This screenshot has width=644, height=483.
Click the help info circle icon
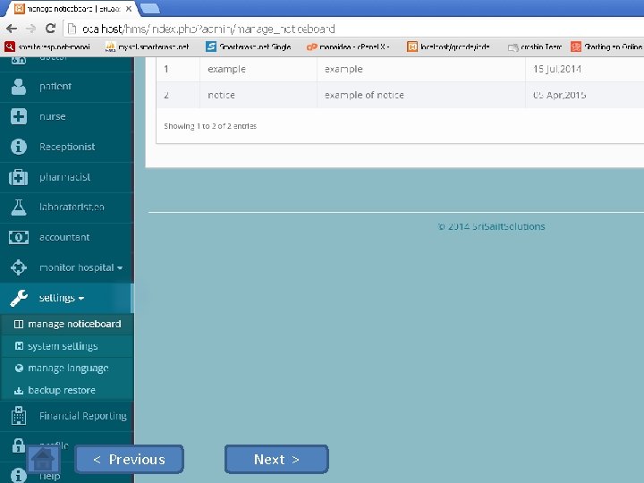(x=19, y=475)
